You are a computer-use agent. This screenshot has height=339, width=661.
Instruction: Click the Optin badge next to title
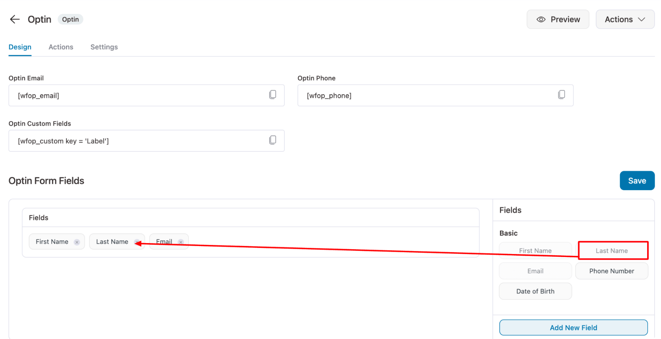click(70, 19)
